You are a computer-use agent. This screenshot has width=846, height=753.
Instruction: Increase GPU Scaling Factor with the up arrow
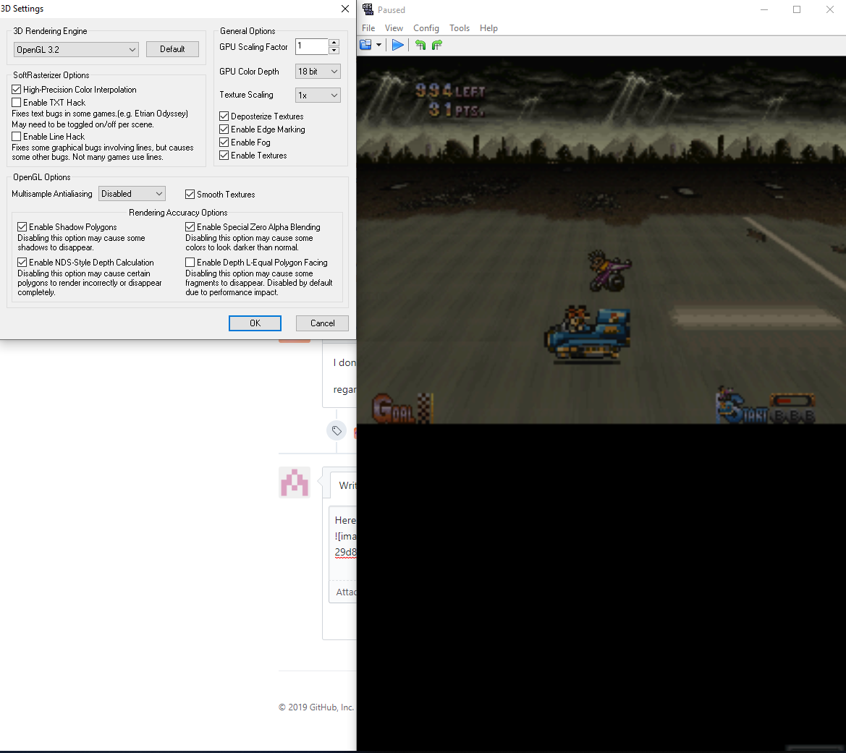point(334,43)
